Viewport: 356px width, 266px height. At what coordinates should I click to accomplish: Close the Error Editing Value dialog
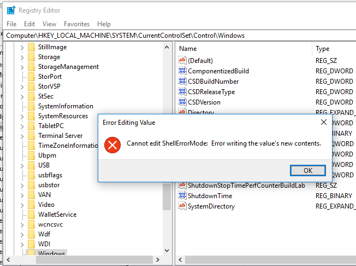coord(324,122)
